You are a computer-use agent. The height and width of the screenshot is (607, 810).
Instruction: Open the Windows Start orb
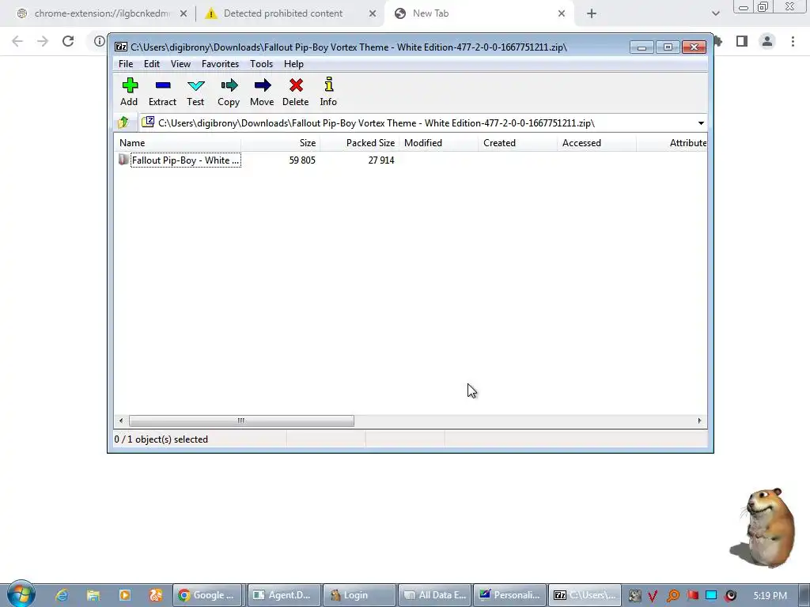tap(21, 594)
